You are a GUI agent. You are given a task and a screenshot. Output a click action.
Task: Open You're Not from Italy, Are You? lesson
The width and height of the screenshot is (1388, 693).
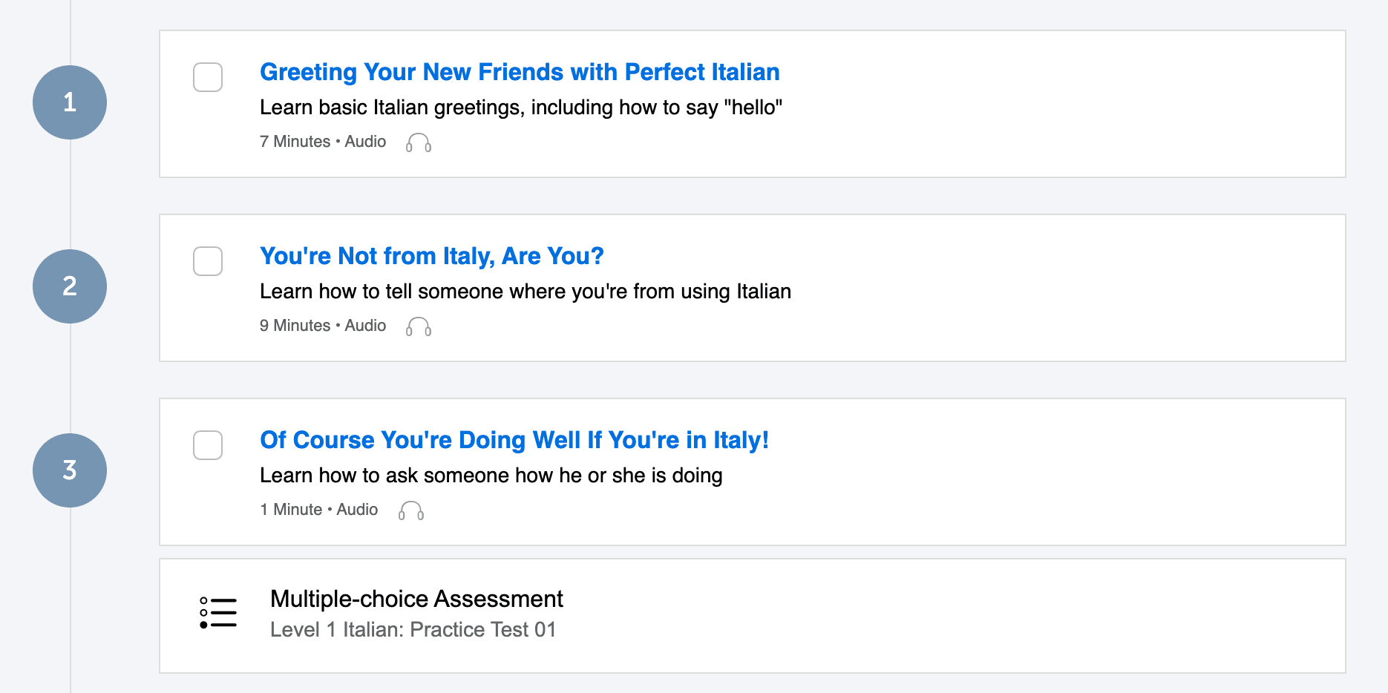pyautogui.click(x=431, y=256)
